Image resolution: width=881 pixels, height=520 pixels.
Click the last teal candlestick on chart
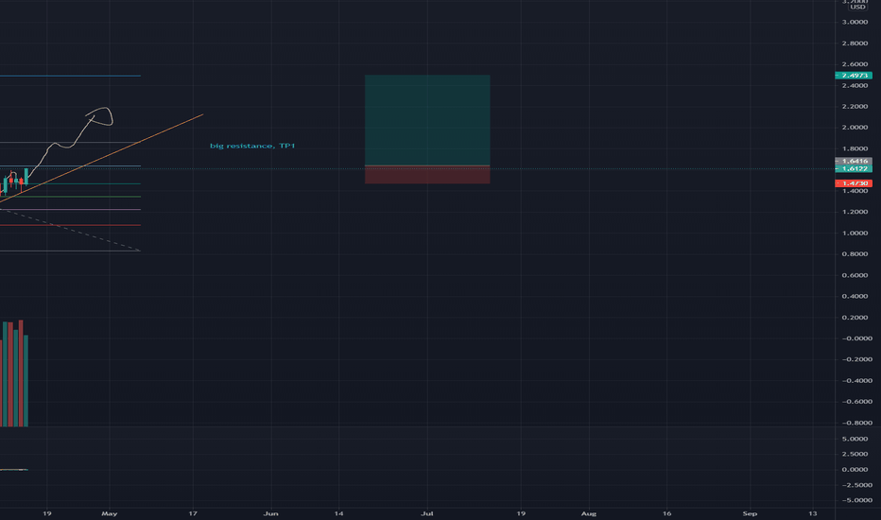point(26,177)
